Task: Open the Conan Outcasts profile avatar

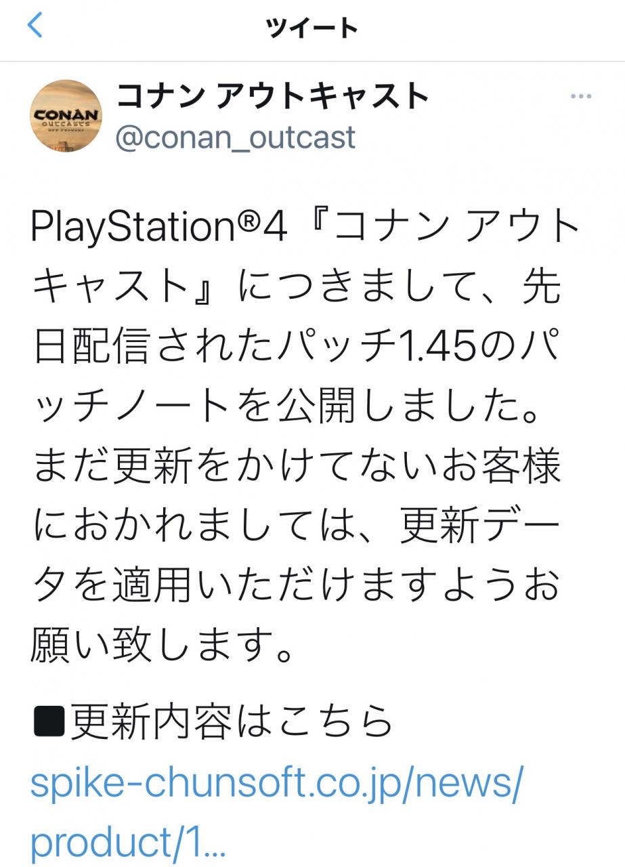Action: click(66, 115)
